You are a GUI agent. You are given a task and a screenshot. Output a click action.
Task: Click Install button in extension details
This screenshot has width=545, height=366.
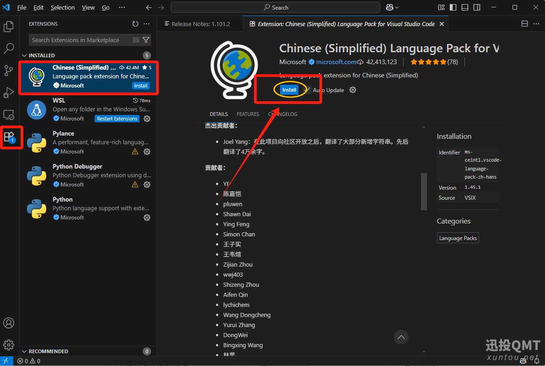pyautogui.click(x=289, y=90)
